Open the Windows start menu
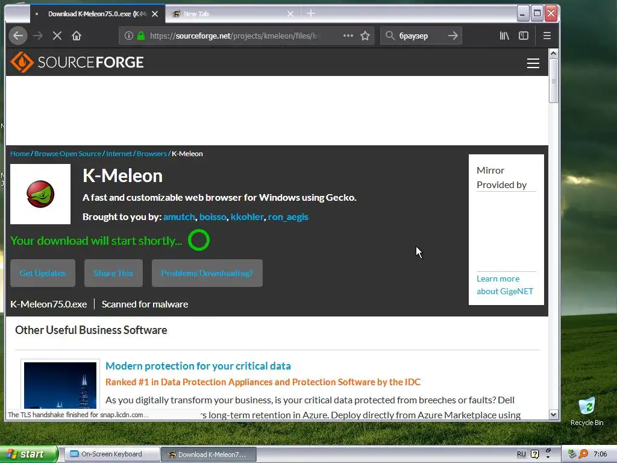 (x=28, y=455)
